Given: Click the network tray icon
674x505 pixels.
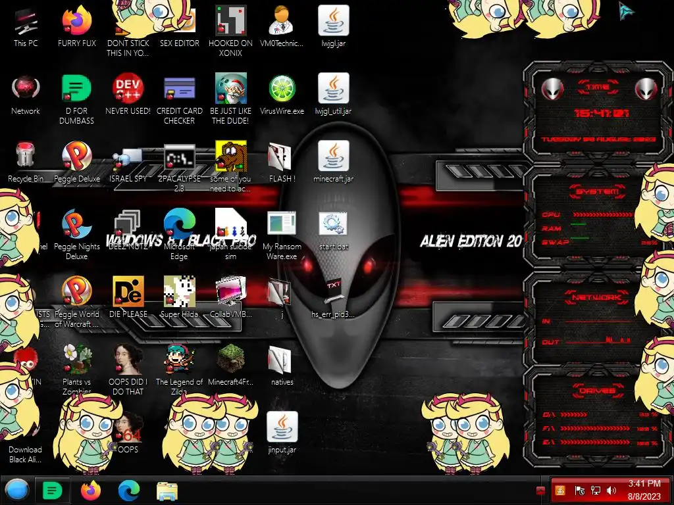Looking at the screenshot, I should 596,490.
